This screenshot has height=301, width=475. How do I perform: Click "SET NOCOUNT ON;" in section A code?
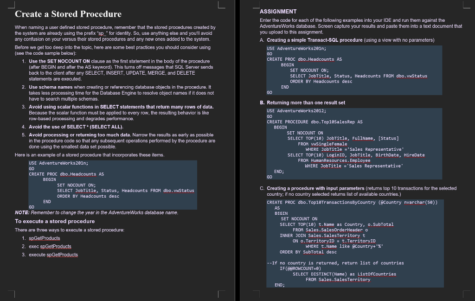309,70
